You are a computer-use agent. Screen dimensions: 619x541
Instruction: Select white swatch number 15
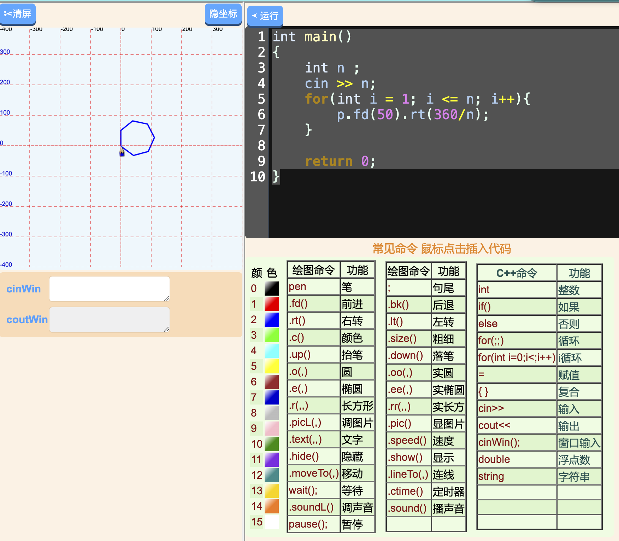[272, 522]
